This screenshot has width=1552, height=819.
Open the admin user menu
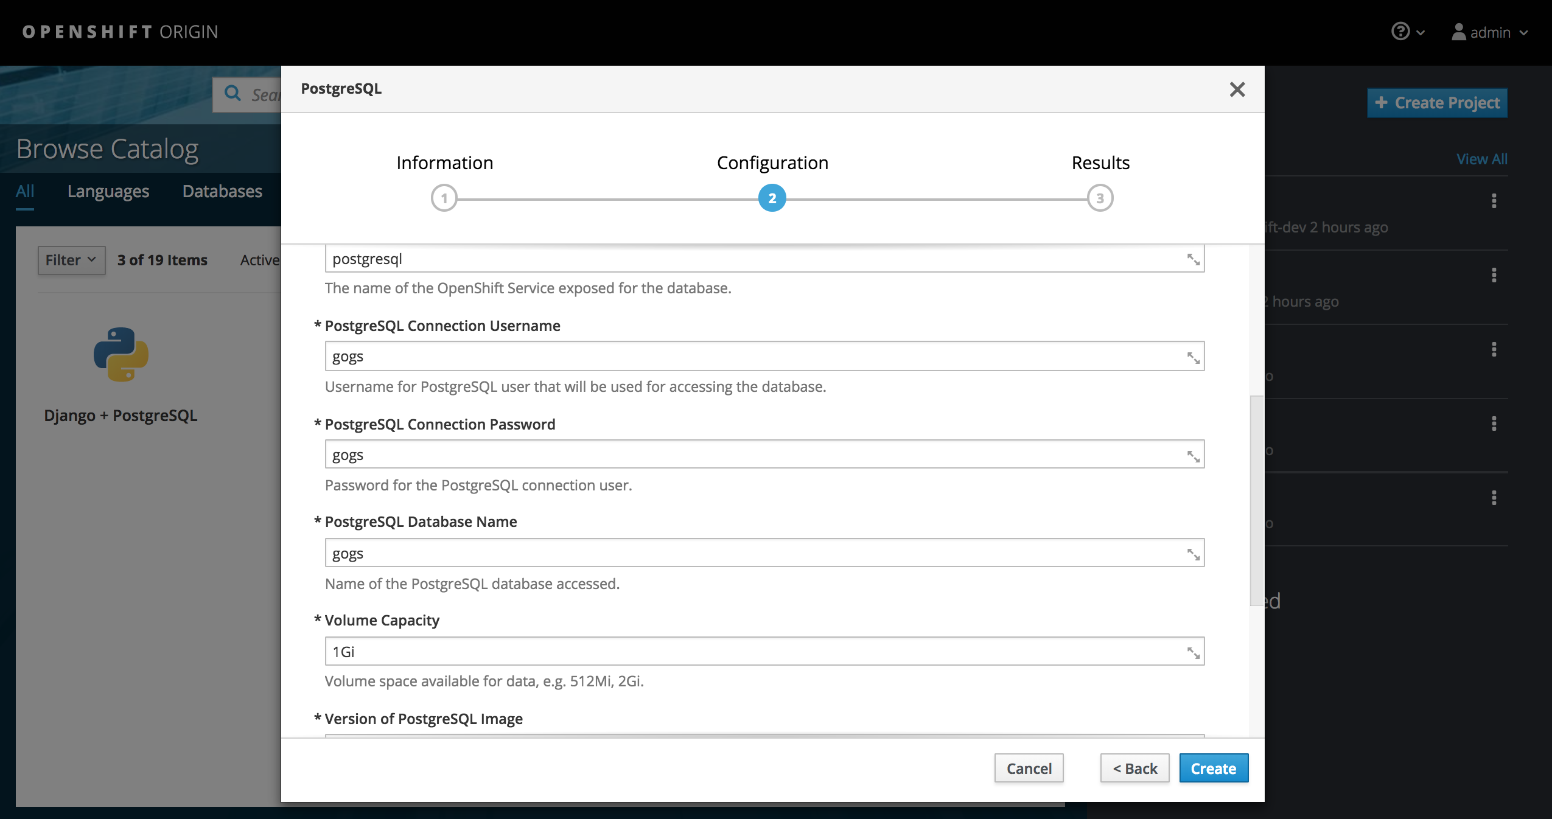point(1490,32)
